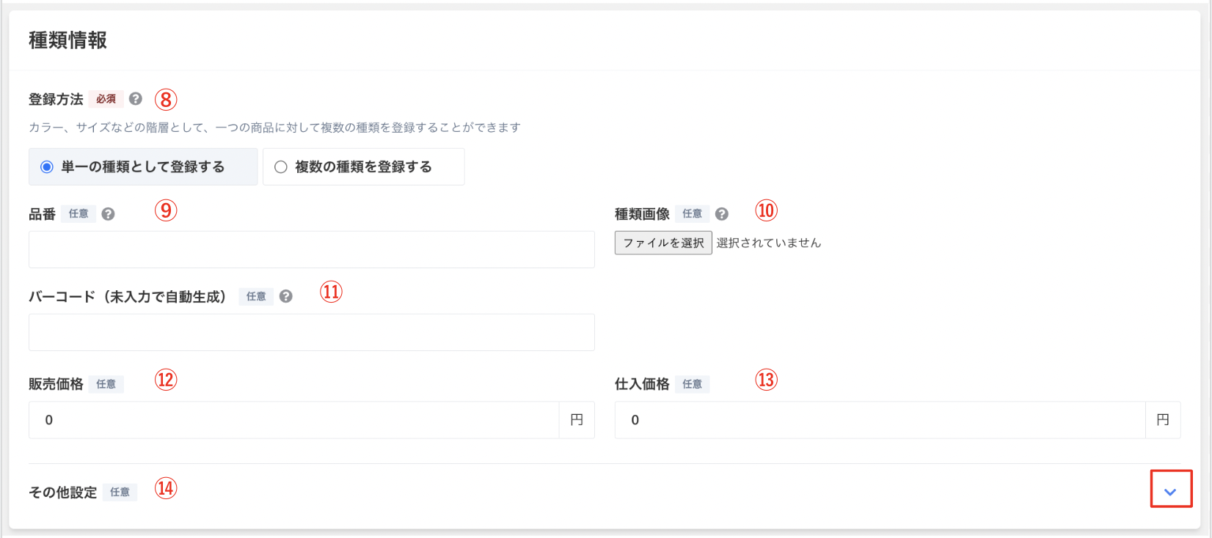Open help icon beside バーコード label
This screenshot has width=1212, height=538.
[285, 296]
